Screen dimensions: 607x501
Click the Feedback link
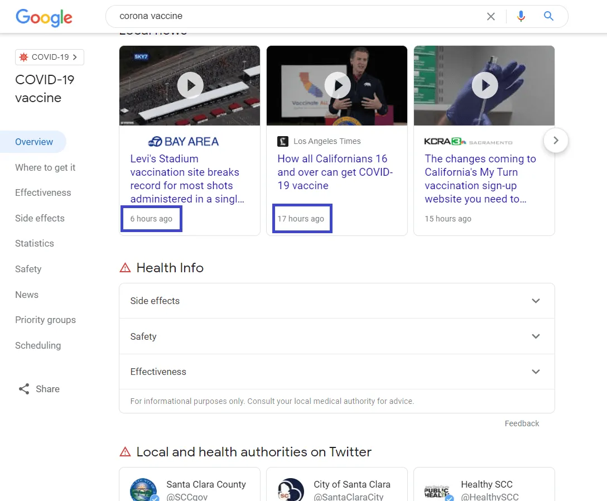tap(522, 423)
